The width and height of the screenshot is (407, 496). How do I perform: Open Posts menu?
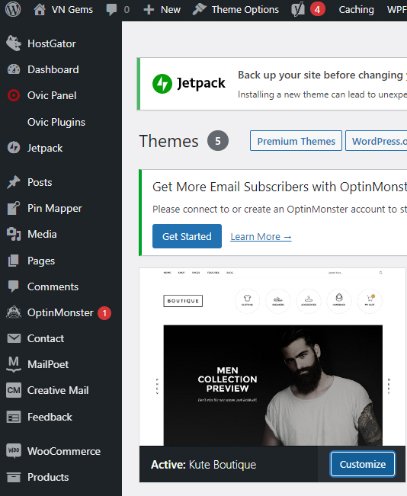(x=40, y=182)
